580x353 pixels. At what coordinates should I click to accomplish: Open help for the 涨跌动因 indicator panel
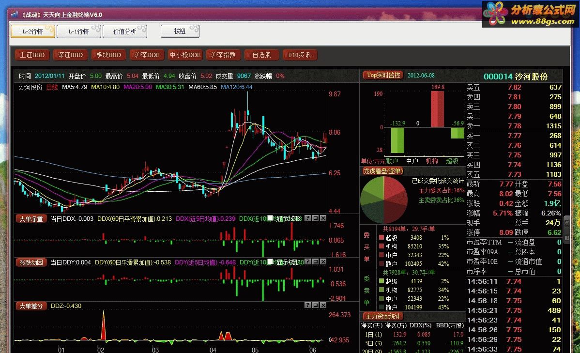(308, 261)
